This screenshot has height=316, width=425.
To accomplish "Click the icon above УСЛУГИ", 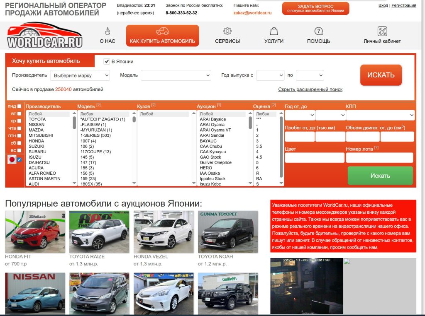I will [274, 31].
